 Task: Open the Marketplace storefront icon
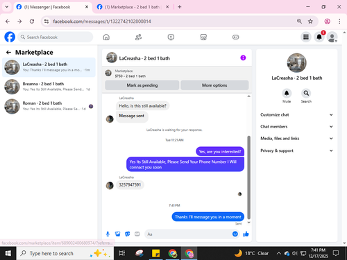coord(203,37)
